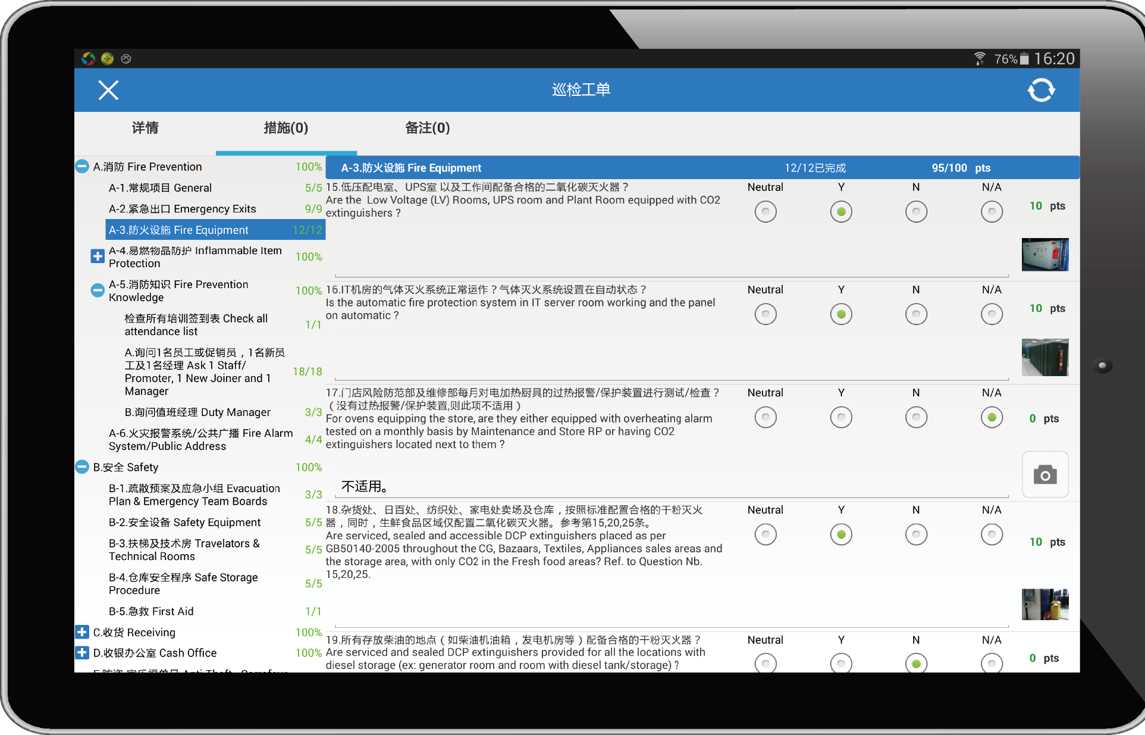Viewport: 1145px width, 735px height.
Task: Tap the colorful pinwheel notification icon
Action: (x=89, y=58)
